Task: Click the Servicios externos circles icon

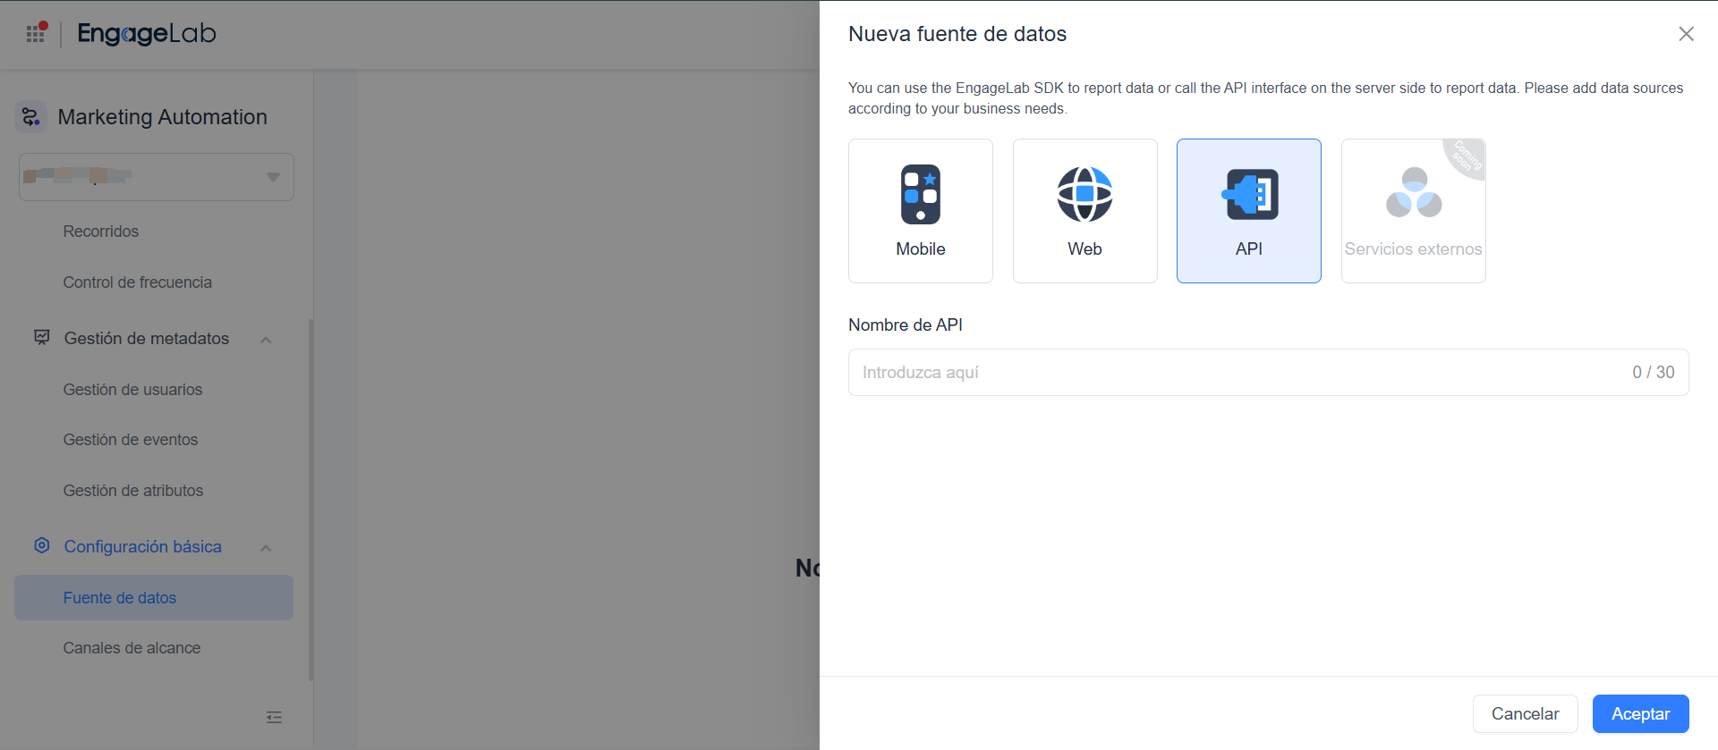Action: click(1414, 192)
